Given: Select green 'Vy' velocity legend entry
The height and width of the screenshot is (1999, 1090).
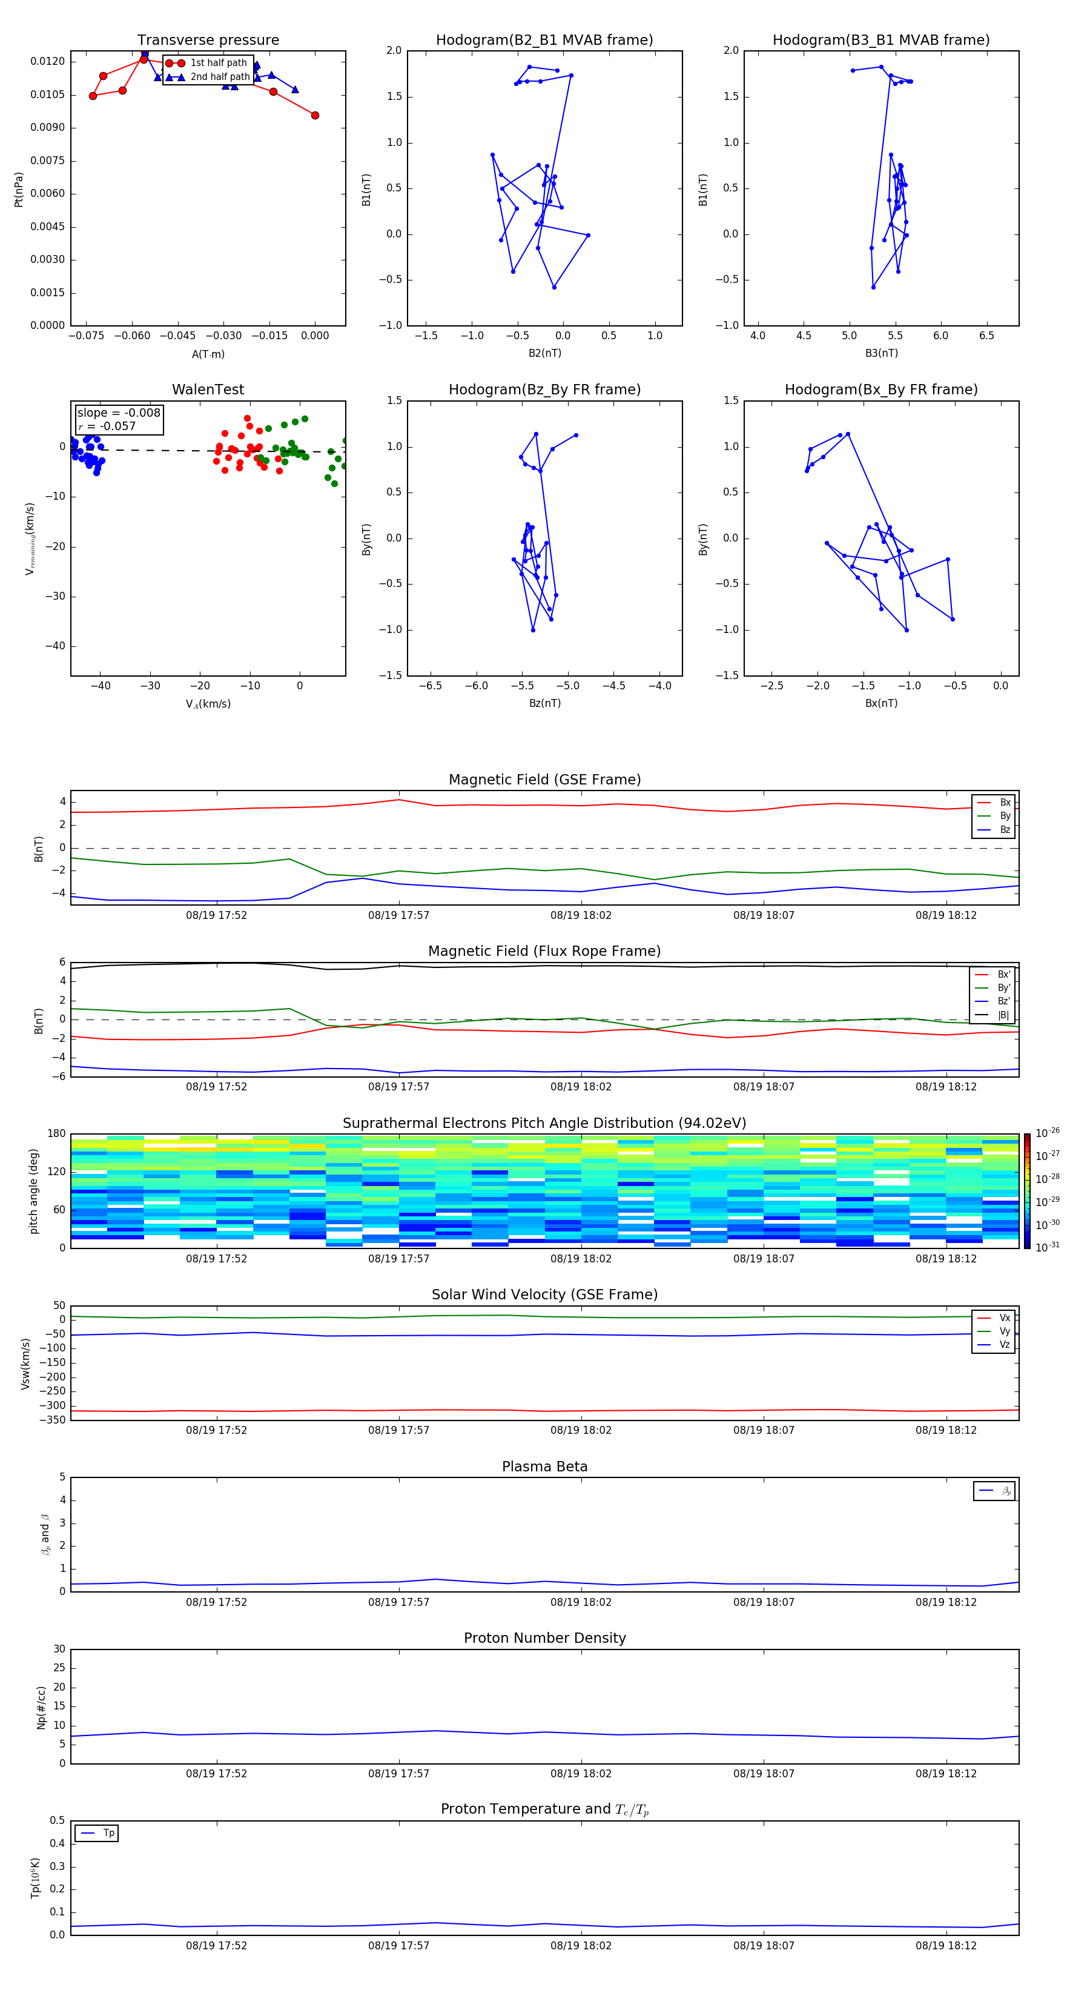Looking at the screenshot, I should [x=994, y=1331].
